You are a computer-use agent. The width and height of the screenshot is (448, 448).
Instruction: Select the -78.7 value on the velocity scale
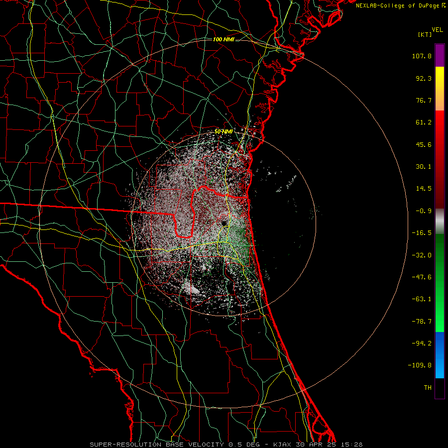422,322
